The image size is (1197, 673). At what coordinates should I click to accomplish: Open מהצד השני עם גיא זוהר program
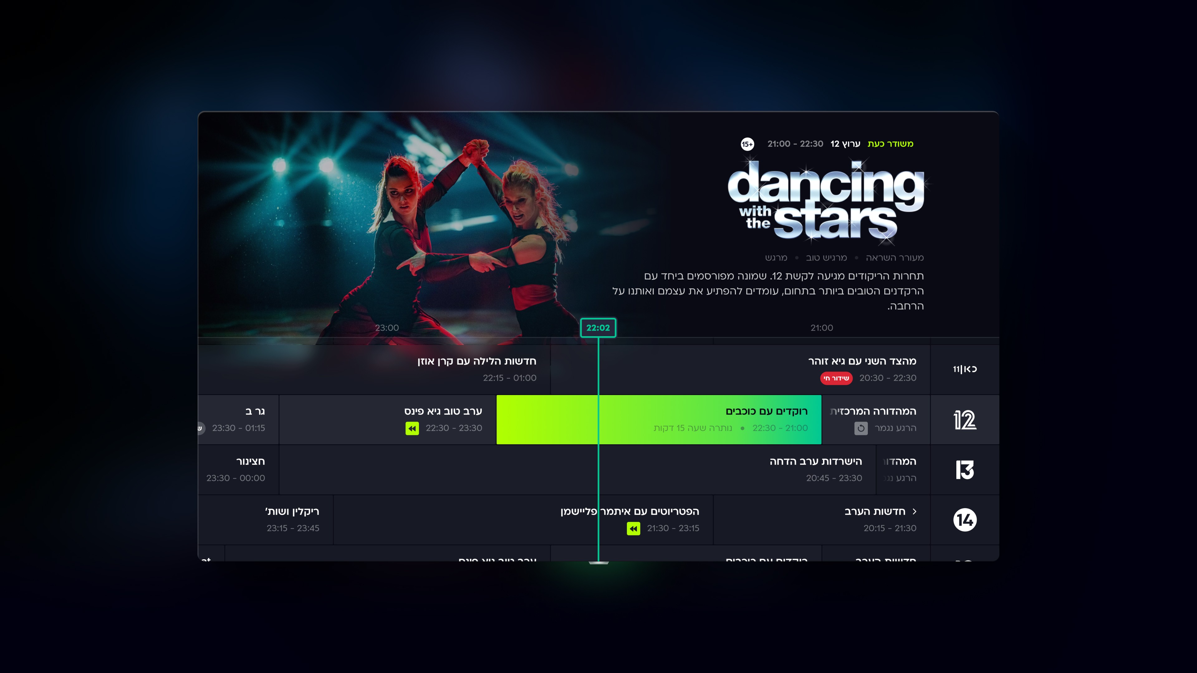740,370
